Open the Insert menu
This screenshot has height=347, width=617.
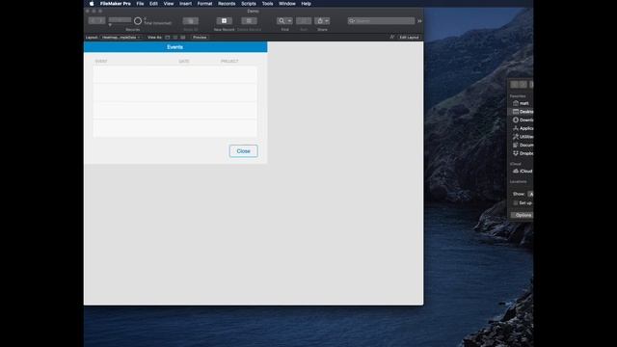pos(186,4)
